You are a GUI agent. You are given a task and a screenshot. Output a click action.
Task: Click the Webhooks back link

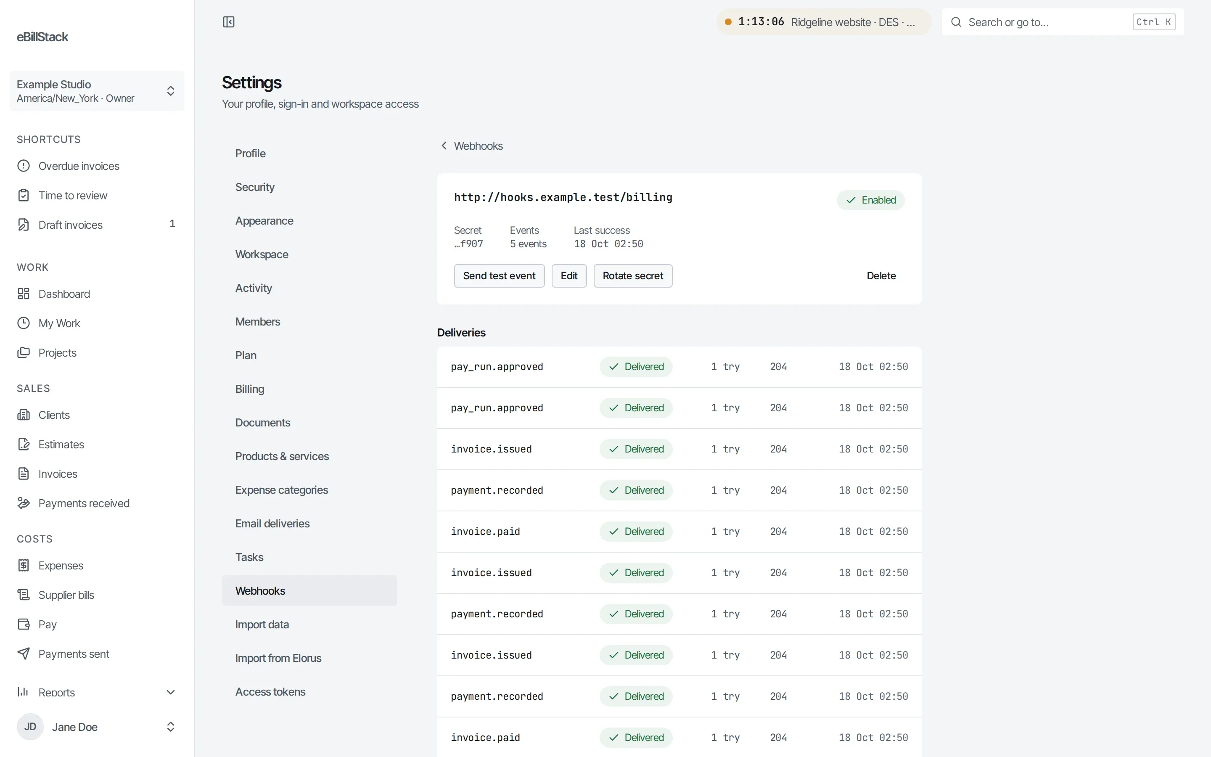click(471, 146)
